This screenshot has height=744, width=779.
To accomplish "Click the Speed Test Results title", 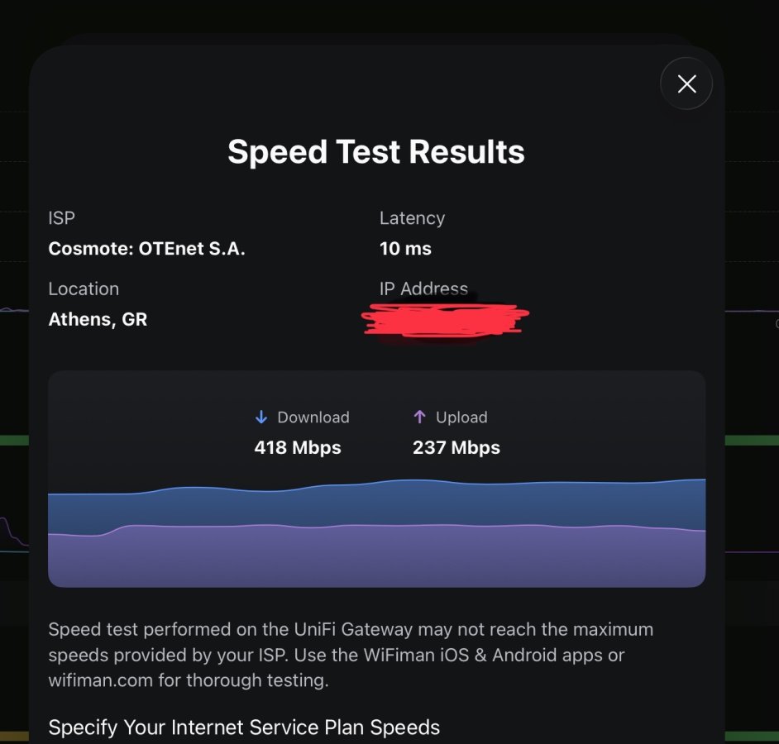I will click(x=376, y=152).
